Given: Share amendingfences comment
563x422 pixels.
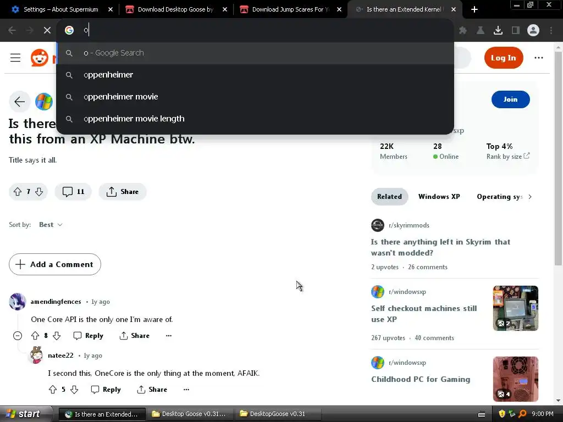Looking at the screenshot, I should click(x=134, y=336).
